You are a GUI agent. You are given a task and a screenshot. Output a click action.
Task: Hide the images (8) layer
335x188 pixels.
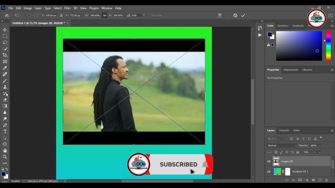[x=269, y=161]
